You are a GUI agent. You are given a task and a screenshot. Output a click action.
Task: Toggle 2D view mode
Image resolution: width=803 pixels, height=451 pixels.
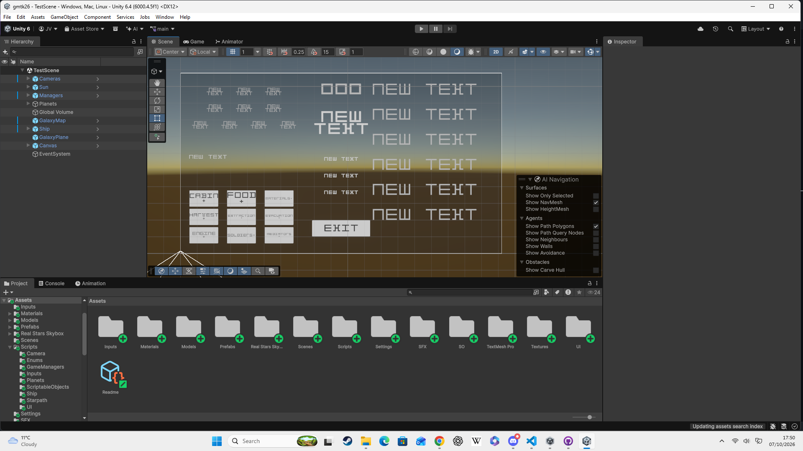(496, 52)
